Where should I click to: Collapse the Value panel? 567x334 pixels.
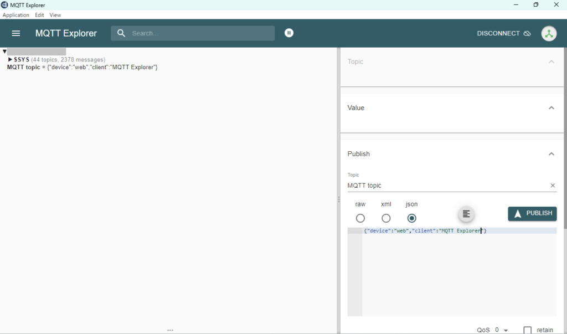point(551,108)
